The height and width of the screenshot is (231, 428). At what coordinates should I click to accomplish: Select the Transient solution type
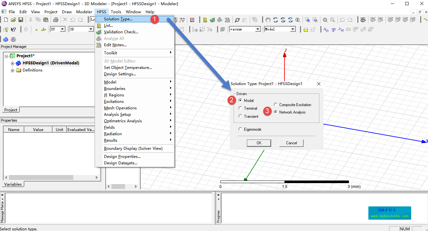pos(240,116)
